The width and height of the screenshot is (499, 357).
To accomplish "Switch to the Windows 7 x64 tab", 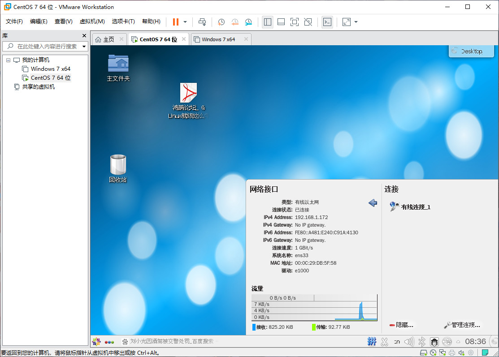I will point(219,39).
